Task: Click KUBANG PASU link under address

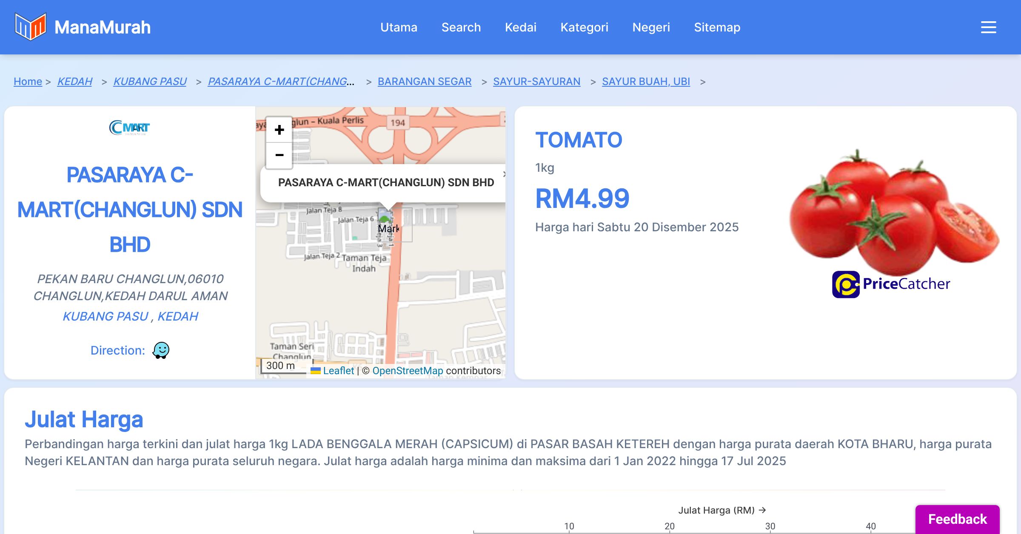Action: click(x=106, y=316)
